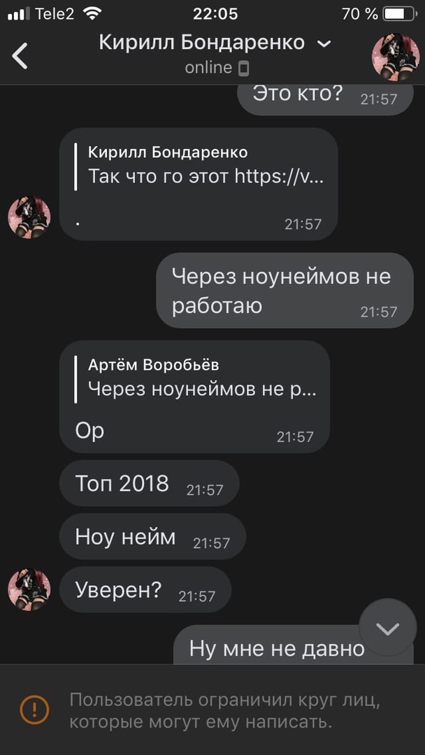Open the profile avatar in top right
This screenshot has width=425, height=755.
click(395, 57)
